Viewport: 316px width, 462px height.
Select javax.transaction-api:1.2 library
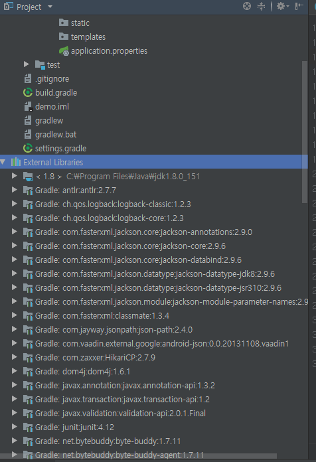[x=122, y=400]
